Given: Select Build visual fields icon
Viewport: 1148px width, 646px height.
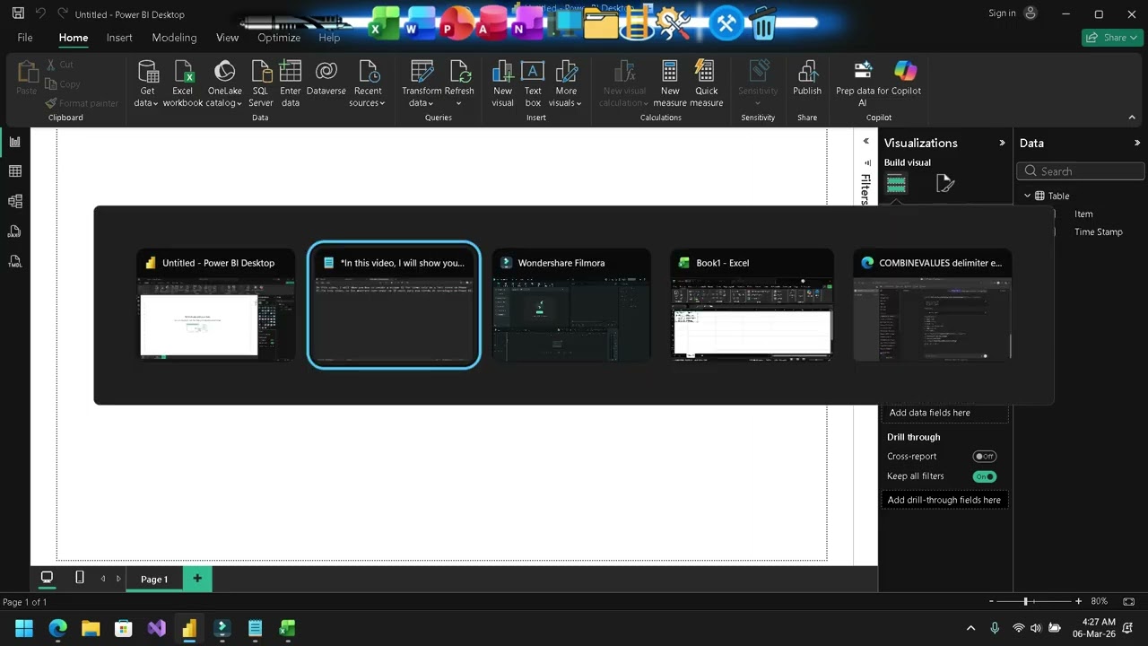Looking at the screenshot, I should 896,183.
